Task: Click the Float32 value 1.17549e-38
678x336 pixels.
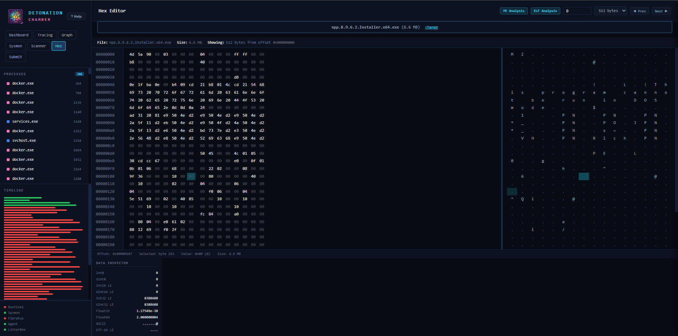Action: [147, 311]
